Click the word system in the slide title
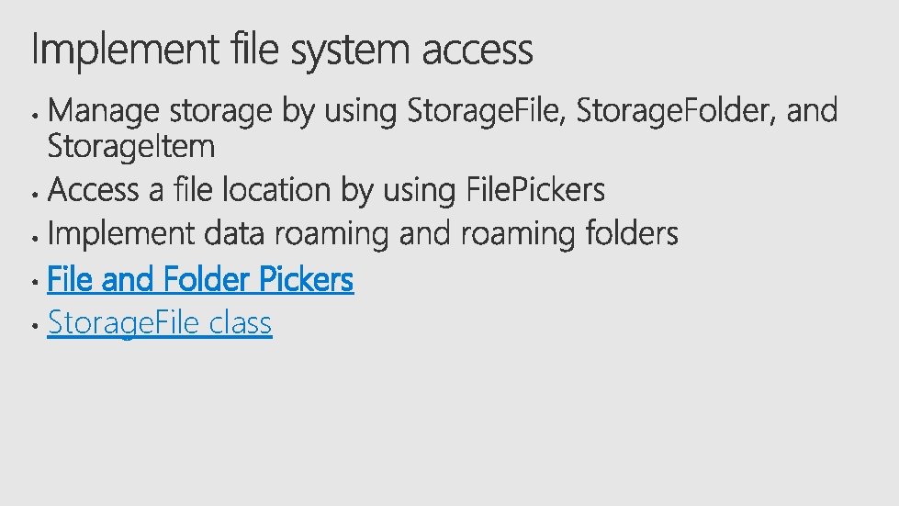Image resolution: width=899 pixels, height=506 pixels. click(x=350, y=51)
